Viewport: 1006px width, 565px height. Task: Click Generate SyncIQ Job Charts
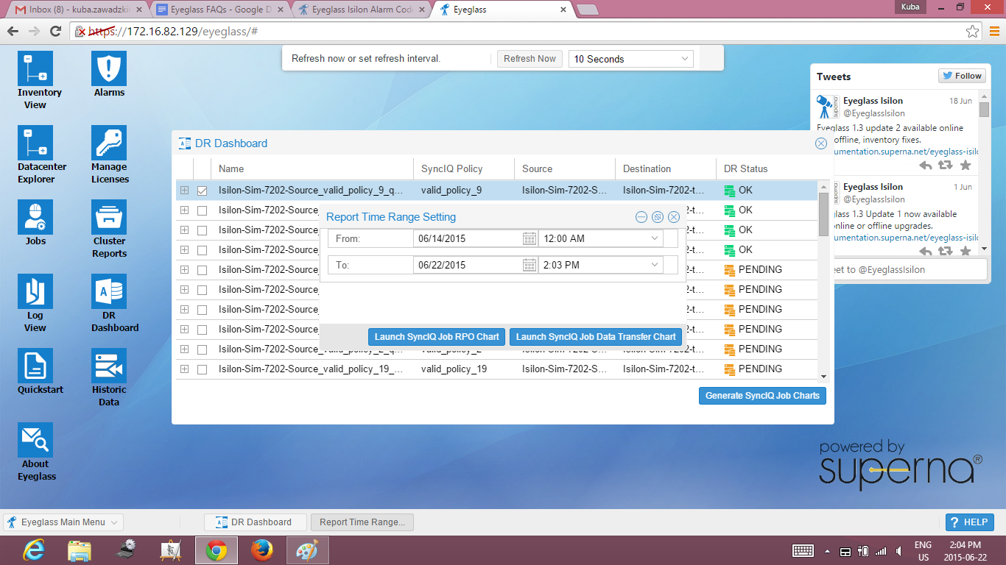tap(762, 396)
